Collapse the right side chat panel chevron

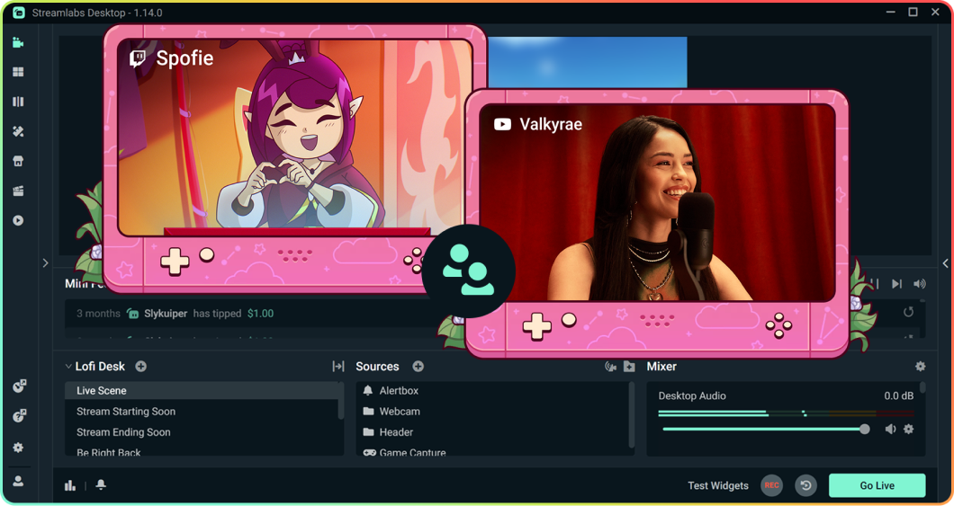coord(946,263)
